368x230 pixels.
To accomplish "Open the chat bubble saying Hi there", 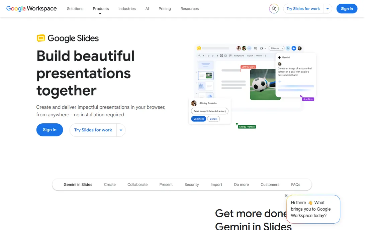I will click(x=313, y=209).
